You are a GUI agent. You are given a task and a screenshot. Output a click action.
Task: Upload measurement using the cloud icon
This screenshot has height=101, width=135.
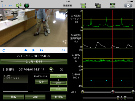click(x=51, y=69)
